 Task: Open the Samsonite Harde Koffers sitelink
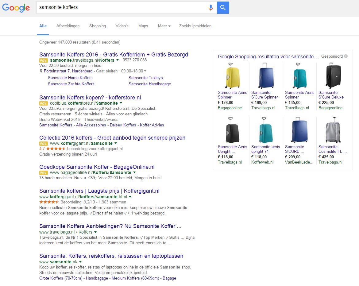[x=70, y=78]
